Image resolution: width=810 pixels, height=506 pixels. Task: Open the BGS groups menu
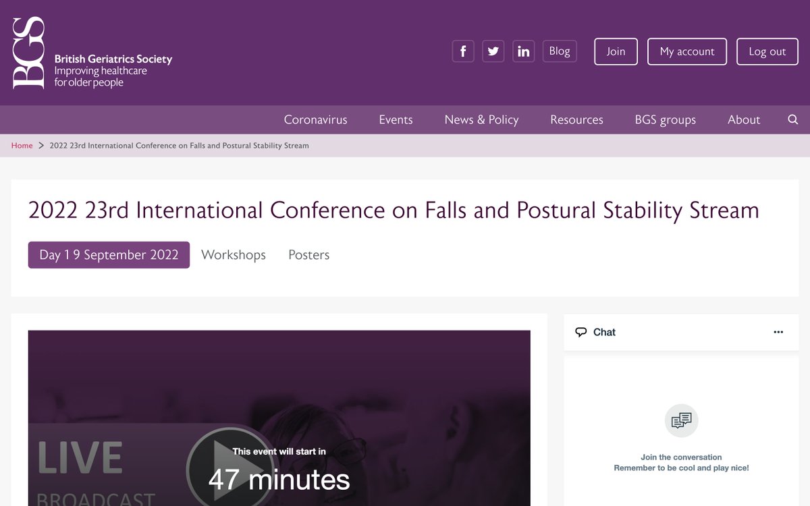665,119
